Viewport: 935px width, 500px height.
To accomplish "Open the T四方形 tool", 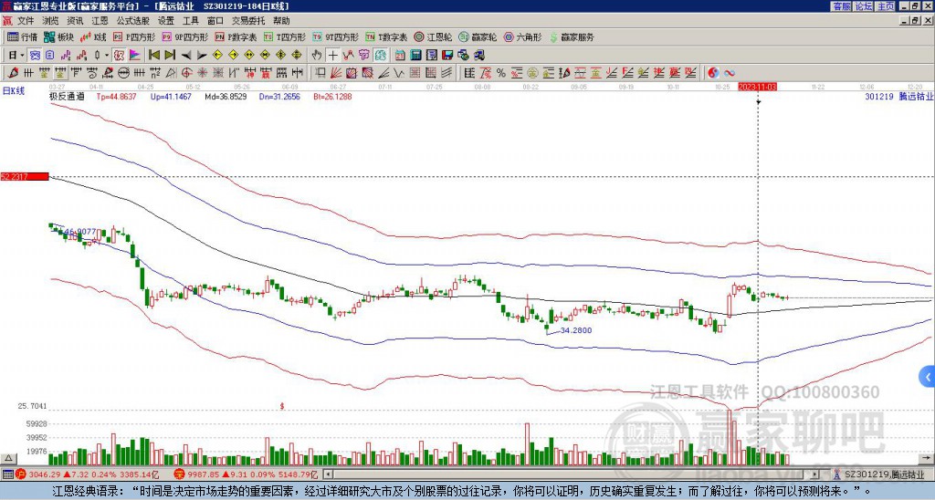I will (285, 36).
